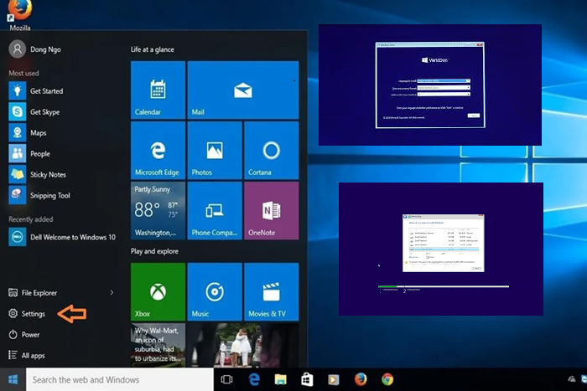Launch the OneNote tile
Viewport: 587px width, 391px height.
(271, 210)
